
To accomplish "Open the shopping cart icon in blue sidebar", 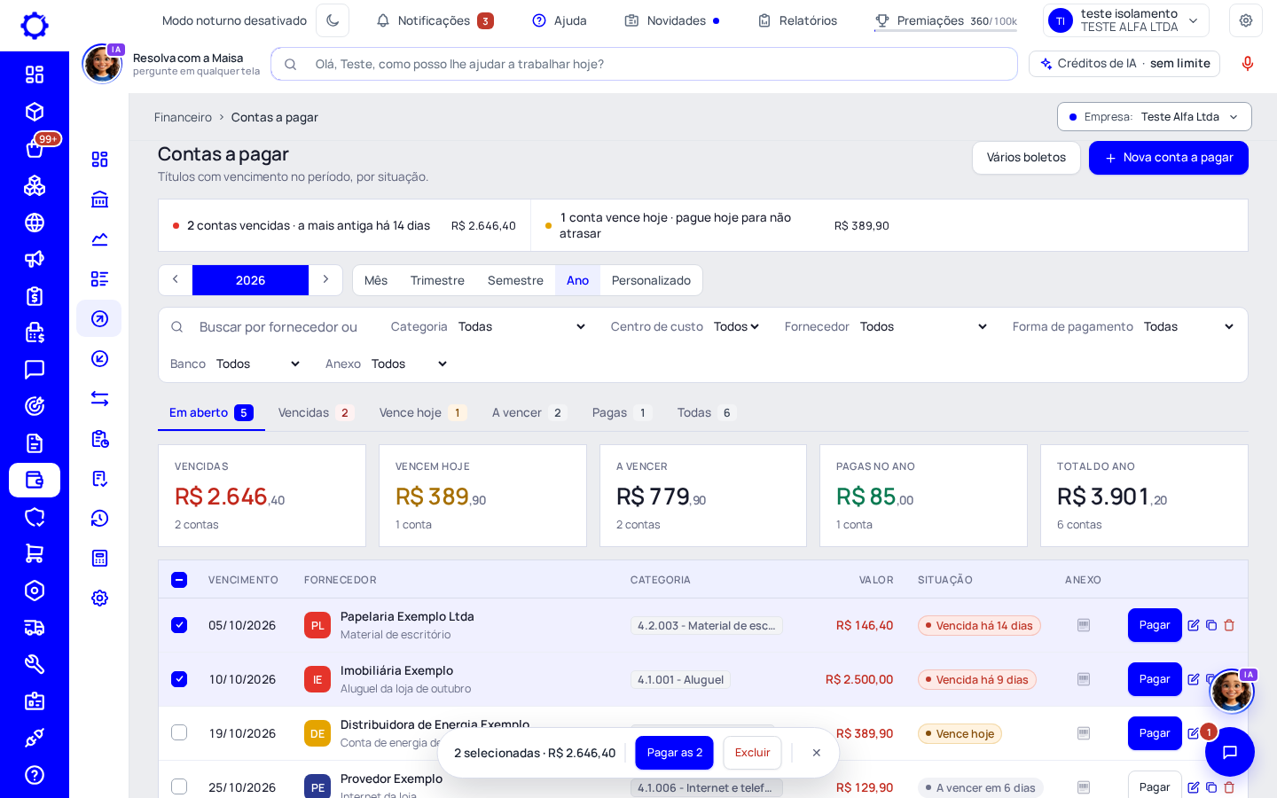I will [35, 554].
